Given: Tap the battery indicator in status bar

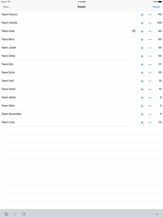Looking at the screenshot, I should click(x=160, y=2).
